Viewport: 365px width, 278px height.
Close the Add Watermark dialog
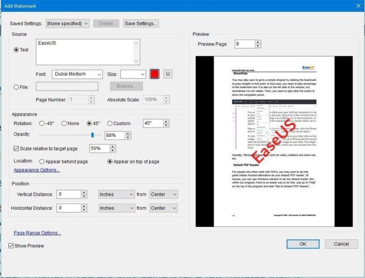pyautogui.click(x=358, y=6)
